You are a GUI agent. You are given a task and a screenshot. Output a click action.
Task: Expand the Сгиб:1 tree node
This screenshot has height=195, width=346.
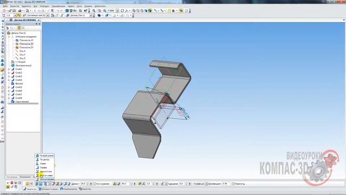pos(9,69)
